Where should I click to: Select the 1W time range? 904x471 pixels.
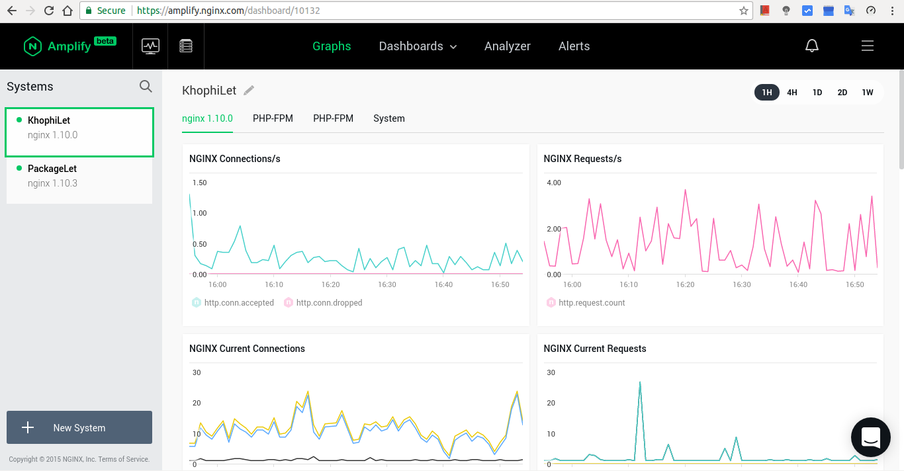[x=867, y=93]
